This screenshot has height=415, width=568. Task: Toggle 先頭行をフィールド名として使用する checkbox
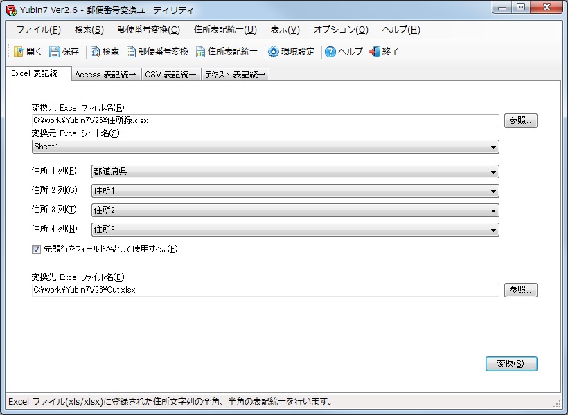[36, 249]
